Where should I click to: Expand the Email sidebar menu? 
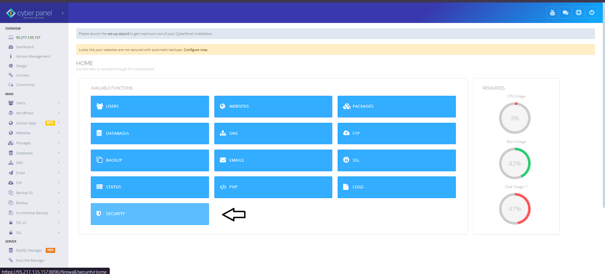[x=34, y=173]
